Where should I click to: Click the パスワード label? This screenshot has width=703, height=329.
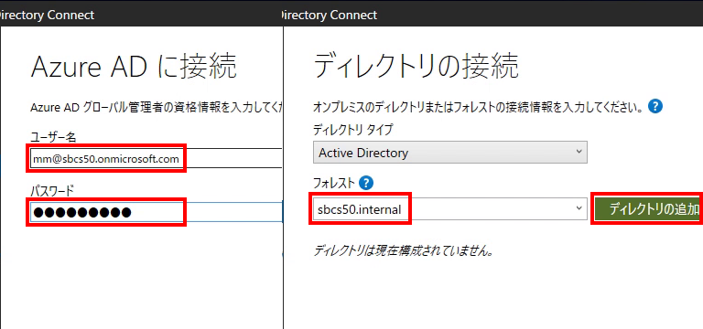tap(51, 191)
